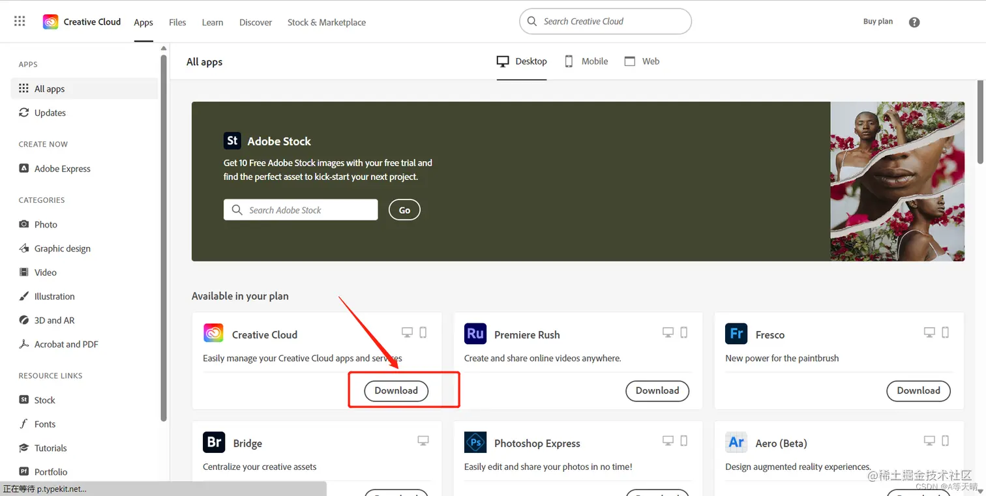Select the Desktop platform tab
This screenshot has width=986, height=496.
[522, 61]
